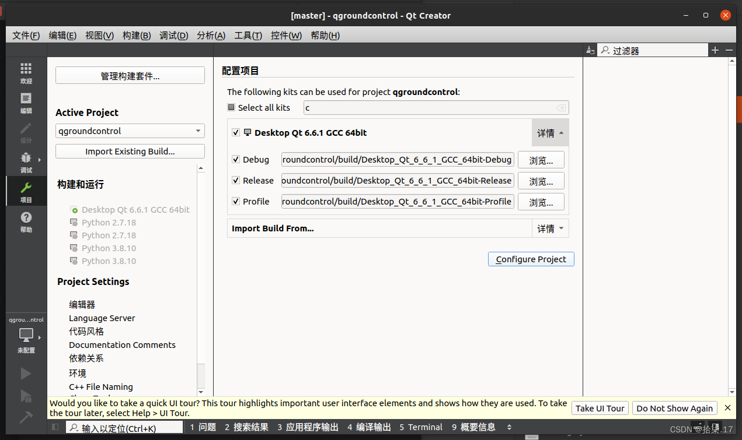Click the plus icon beside 过滤器
This screenshot has width=742, height=440.
[x=715, y=51]
